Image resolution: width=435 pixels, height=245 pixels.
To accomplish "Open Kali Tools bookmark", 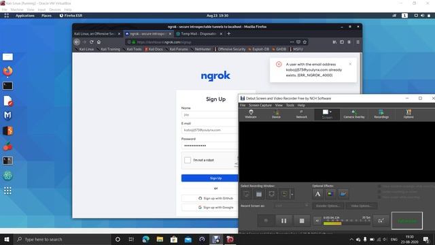I will click(x=132, y=49).
